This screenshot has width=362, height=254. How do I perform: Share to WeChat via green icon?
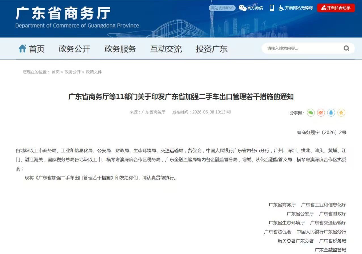click(x=311, y=113)
